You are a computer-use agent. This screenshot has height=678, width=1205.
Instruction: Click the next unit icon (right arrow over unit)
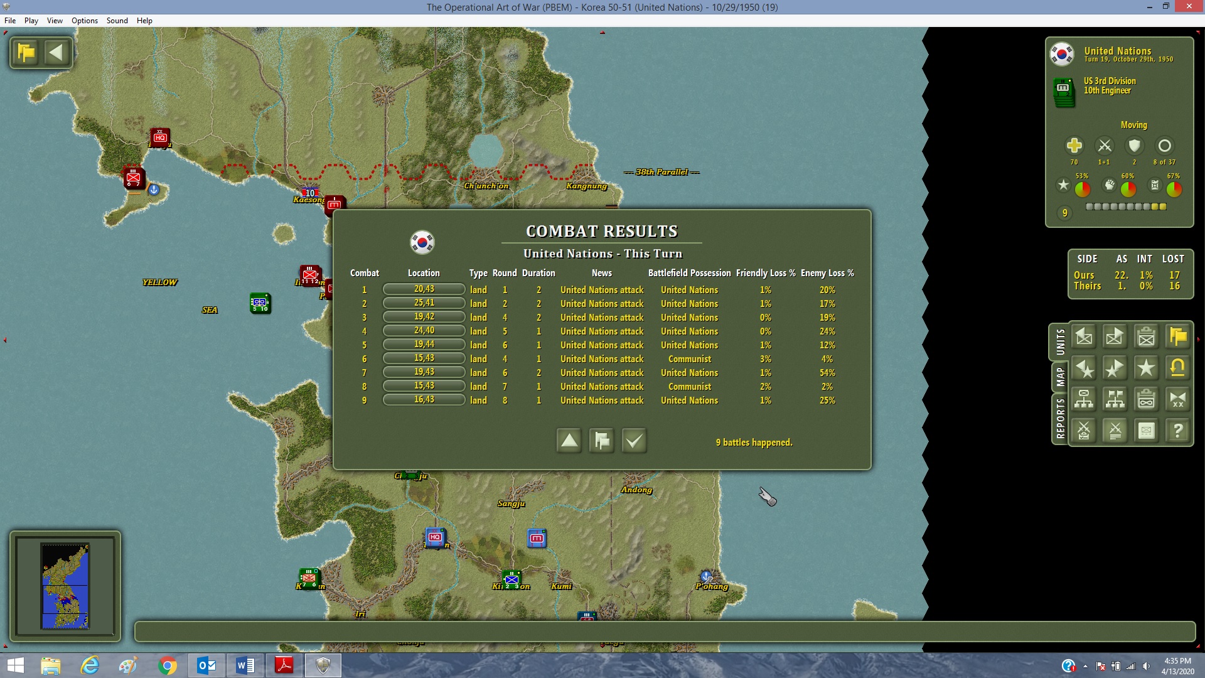click(1115, 337)
